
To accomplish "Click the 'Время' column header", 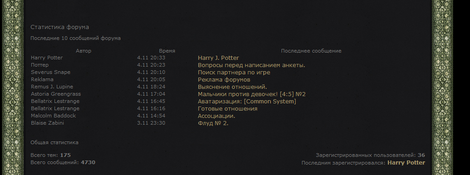I will pos(167,51).
